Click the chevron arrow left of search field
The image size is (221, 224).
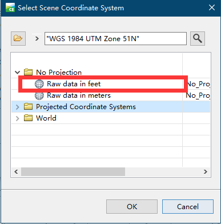pos(37,39)
